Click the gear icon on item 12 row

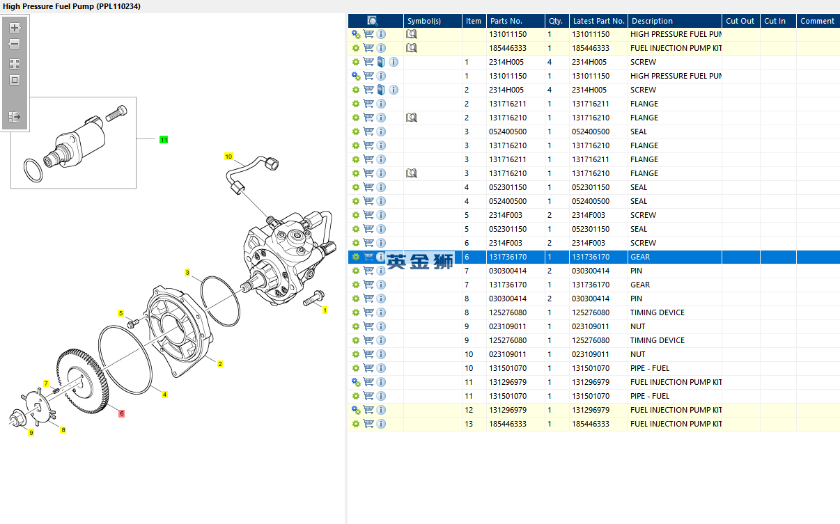coord(356,410)
